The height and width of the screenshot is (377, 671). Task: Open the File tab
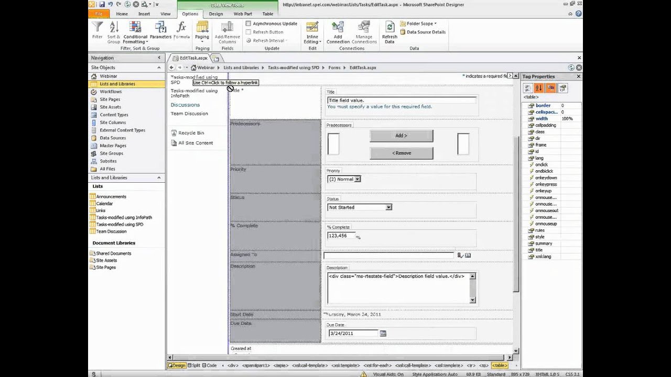coord(100,14)
